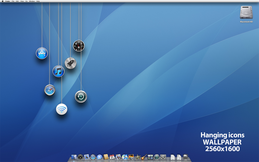The image size is (259, 162).
Task: Open the Window menu
Action: [x=31, y=1]
